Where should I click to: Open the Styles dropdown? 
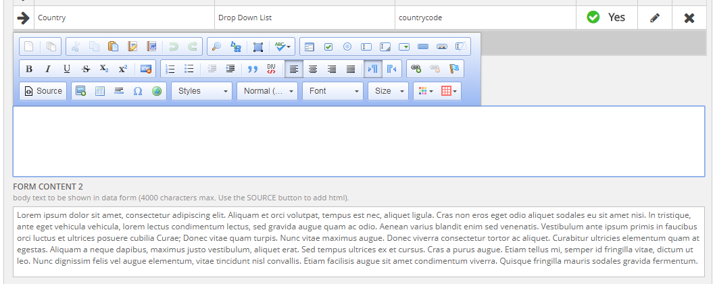202,91
